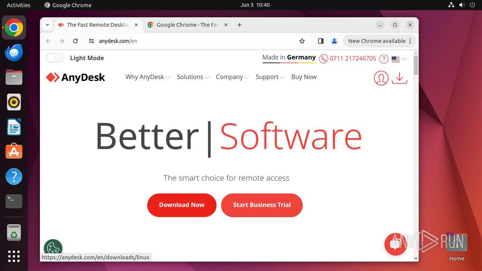Open Chrome side panel icon
This screenshot has width=482, height=271.
pos(320,41)
